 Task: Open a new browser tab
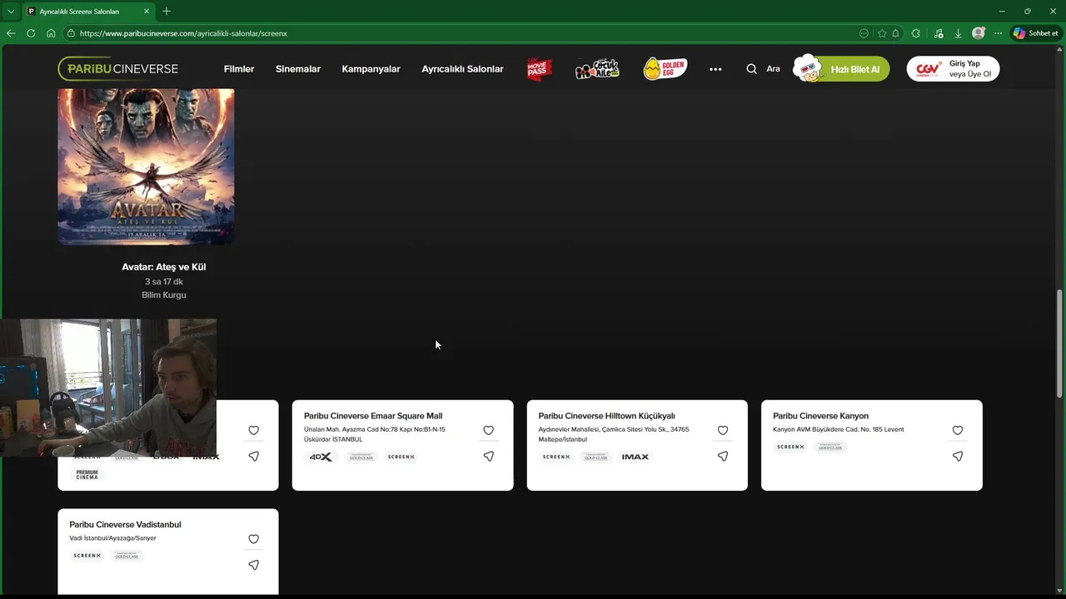pos(167,11)
